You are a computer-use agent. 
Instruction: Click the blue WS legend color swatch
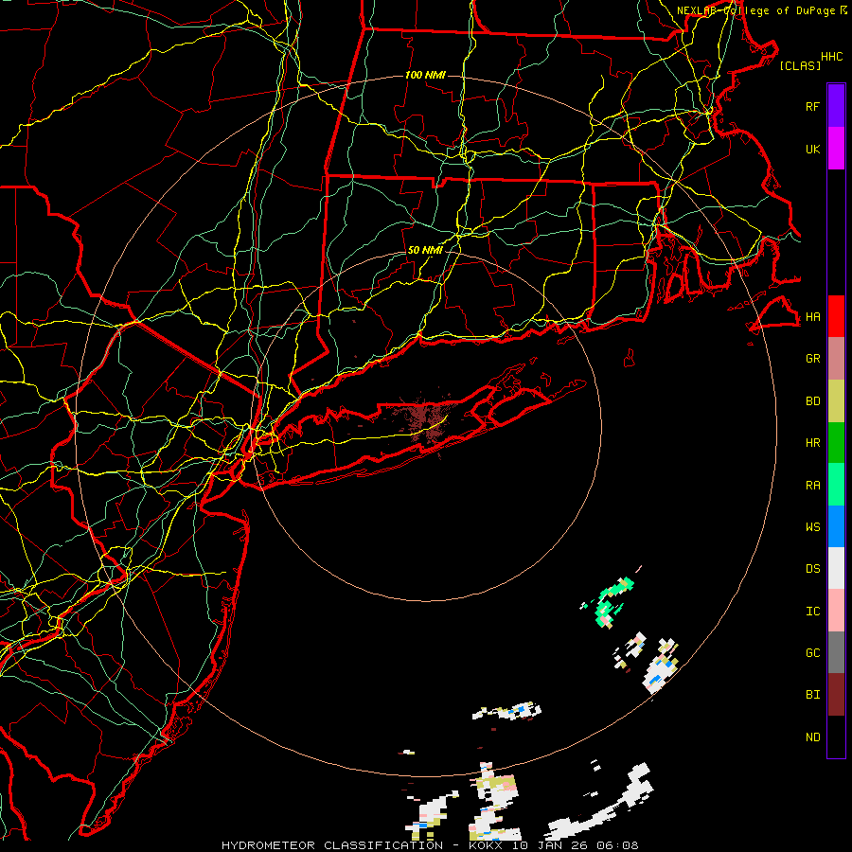point(836,526)
